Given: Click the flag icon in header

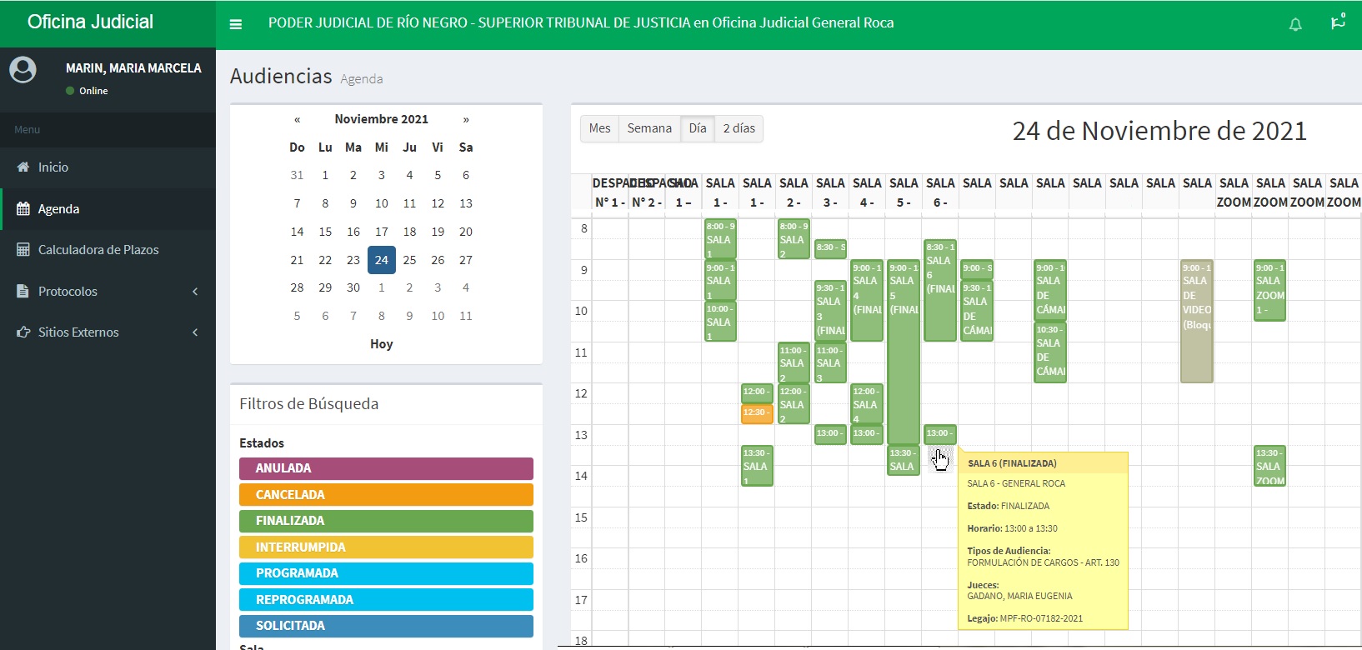Looking at the screenshot, I should (x=1337, y=22).
